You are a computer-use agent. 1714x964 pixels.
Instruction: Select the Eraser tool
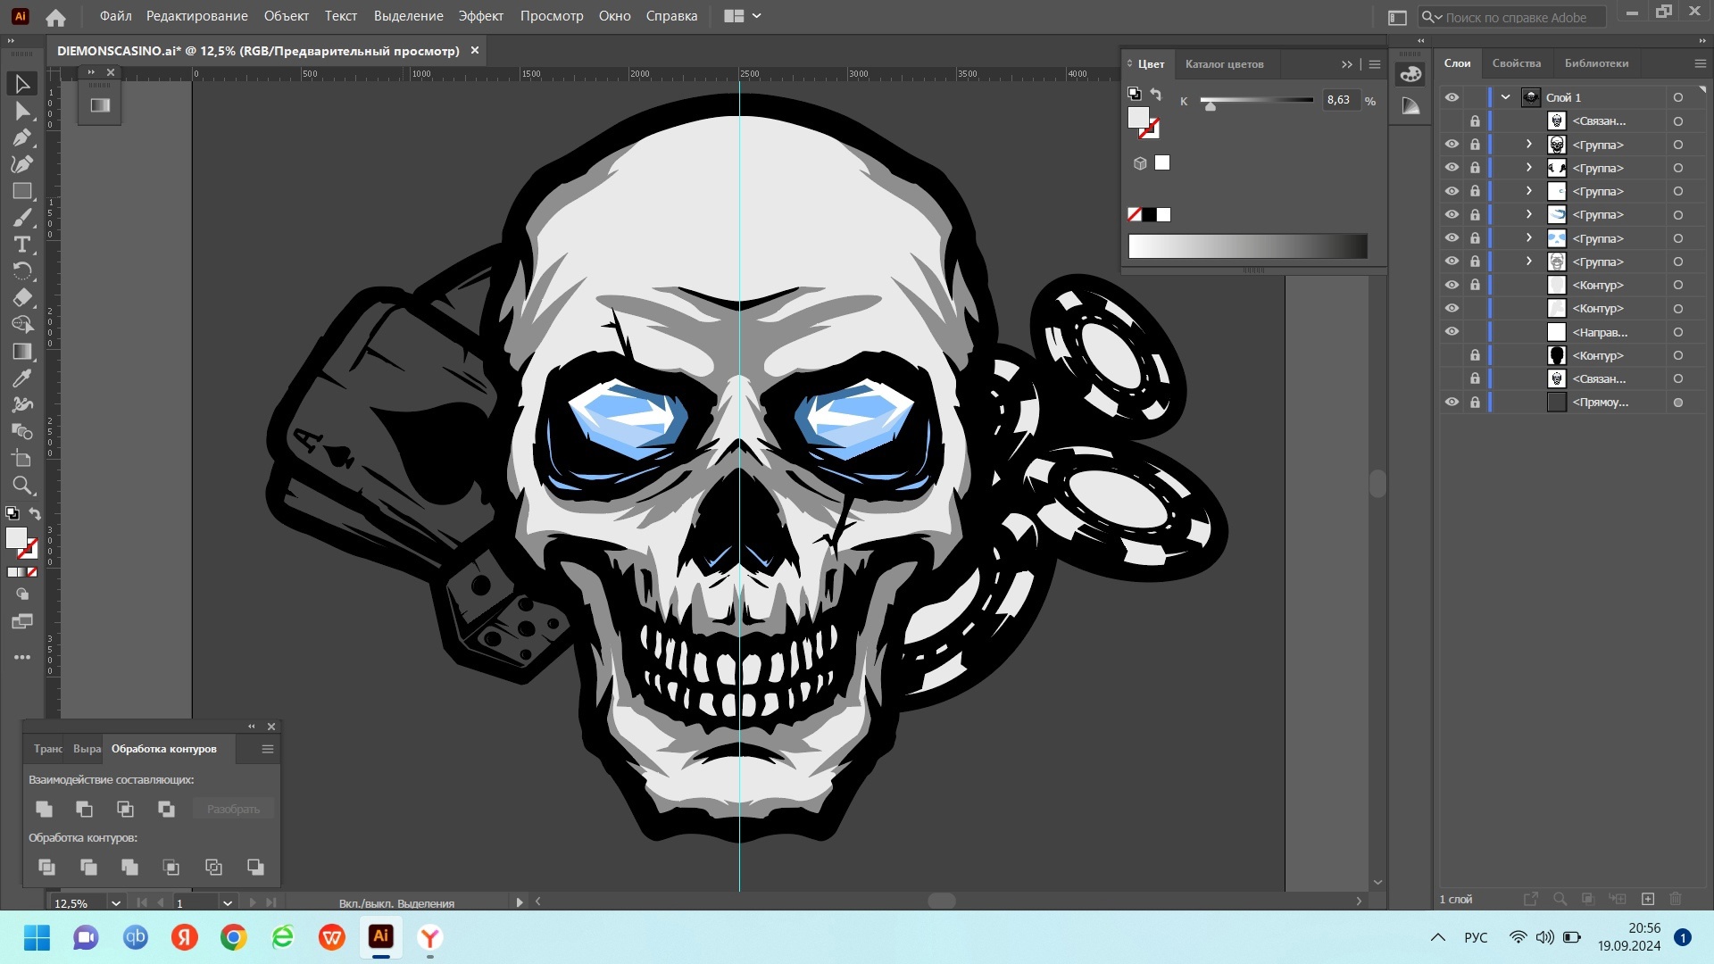[x=22, y=298]
